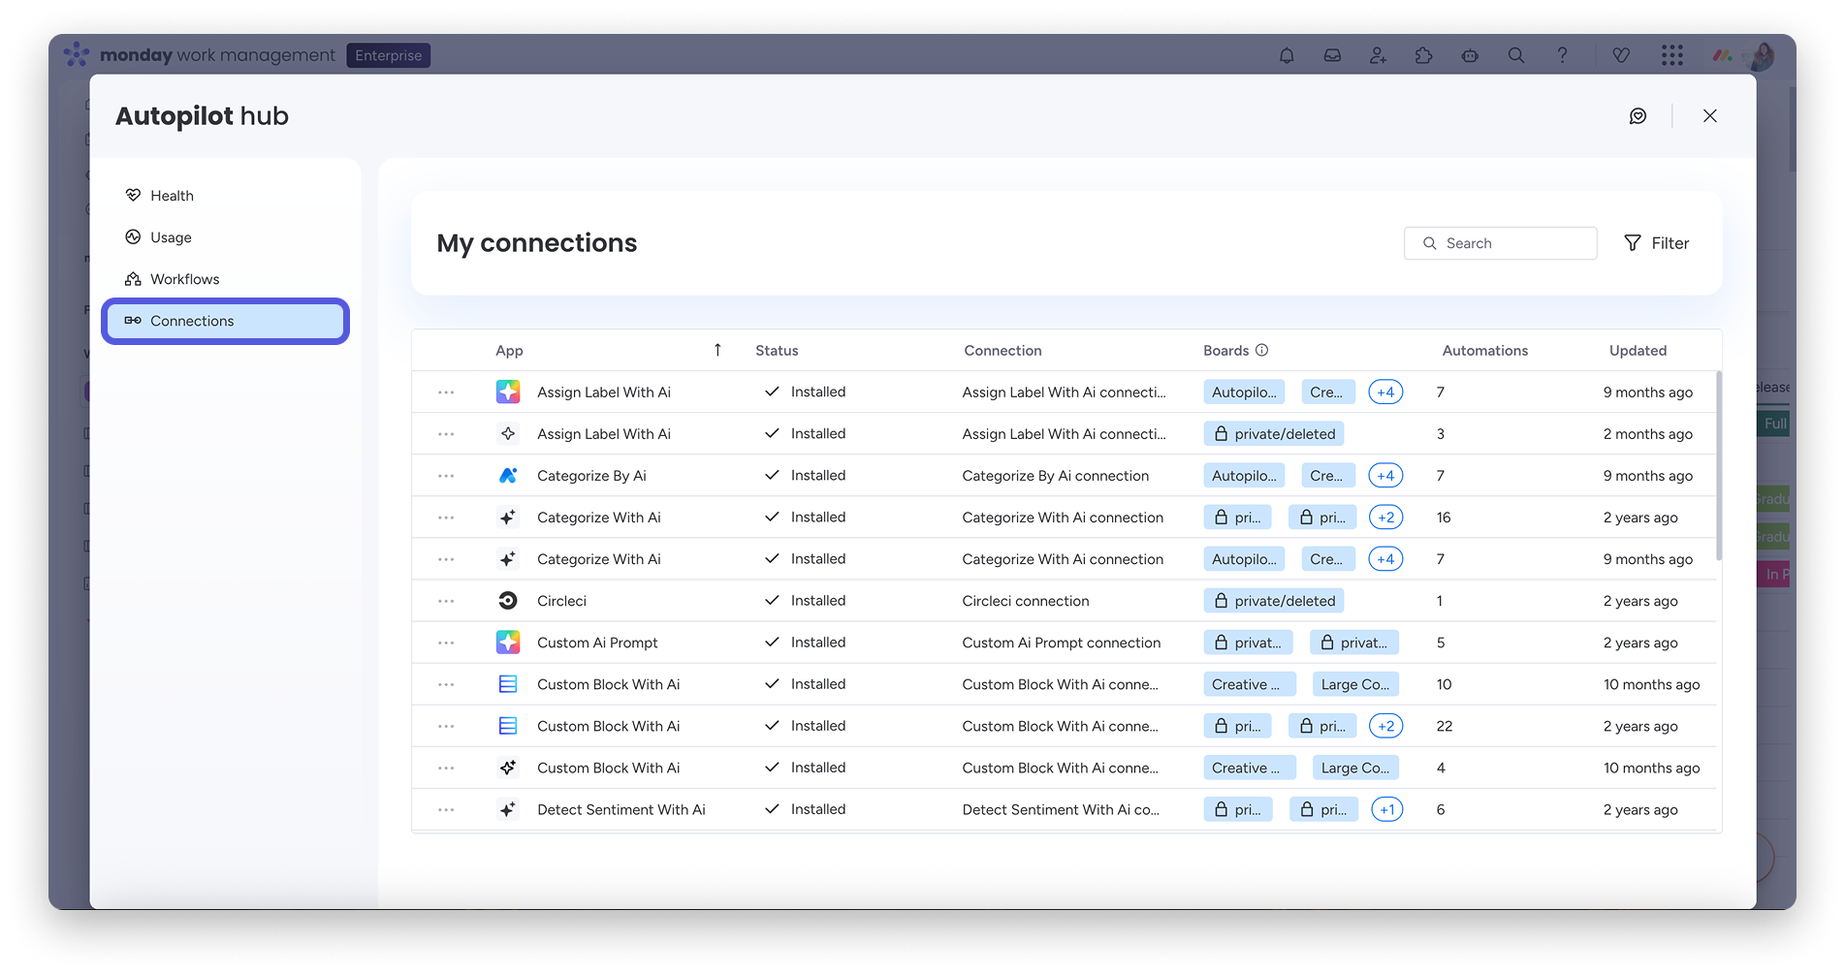Open the Filter button in My connections
The image size is (1845, 973).
pyautogui.click(x=1656, y=243)
